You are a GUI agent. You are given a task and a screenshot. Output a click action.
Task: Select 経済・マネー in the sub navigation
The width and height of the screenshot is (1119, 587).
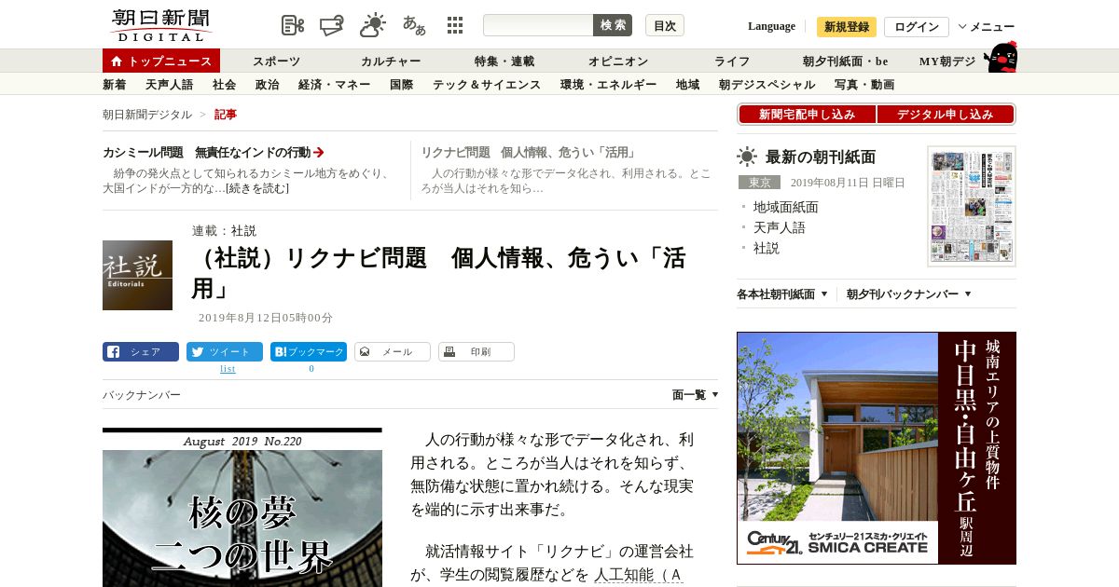335,85
